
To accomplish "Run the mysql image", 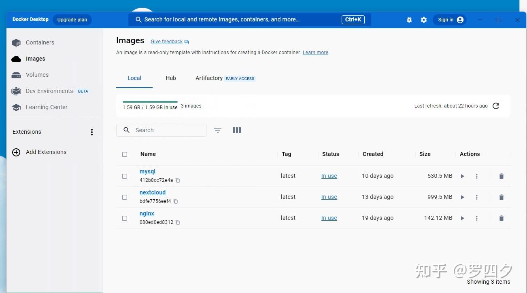I will pyautogui.click(x=463, y=176).
